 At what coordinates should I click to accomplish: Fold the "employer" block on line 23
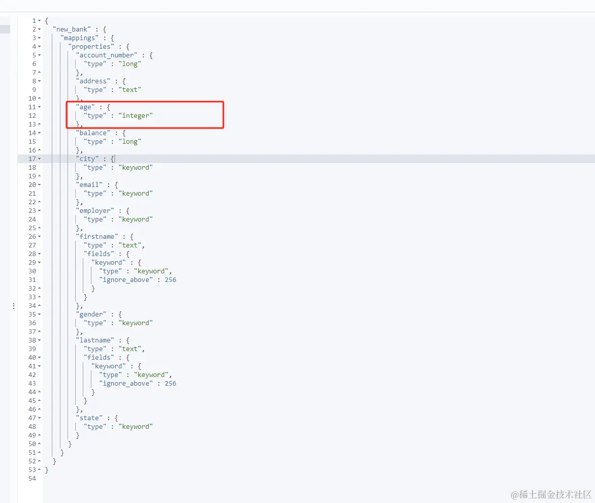(40, 211)
